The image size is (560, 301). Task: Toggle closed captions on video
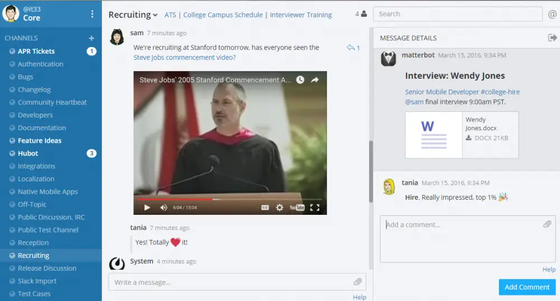coord(265,208)
